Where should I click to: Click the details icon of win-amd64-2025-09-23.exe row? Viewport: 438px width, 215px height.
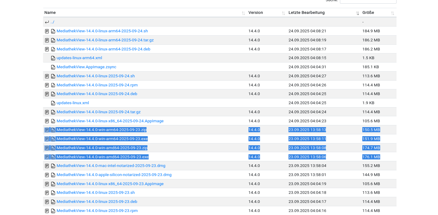pyautogui.click(x=47, y=157)
